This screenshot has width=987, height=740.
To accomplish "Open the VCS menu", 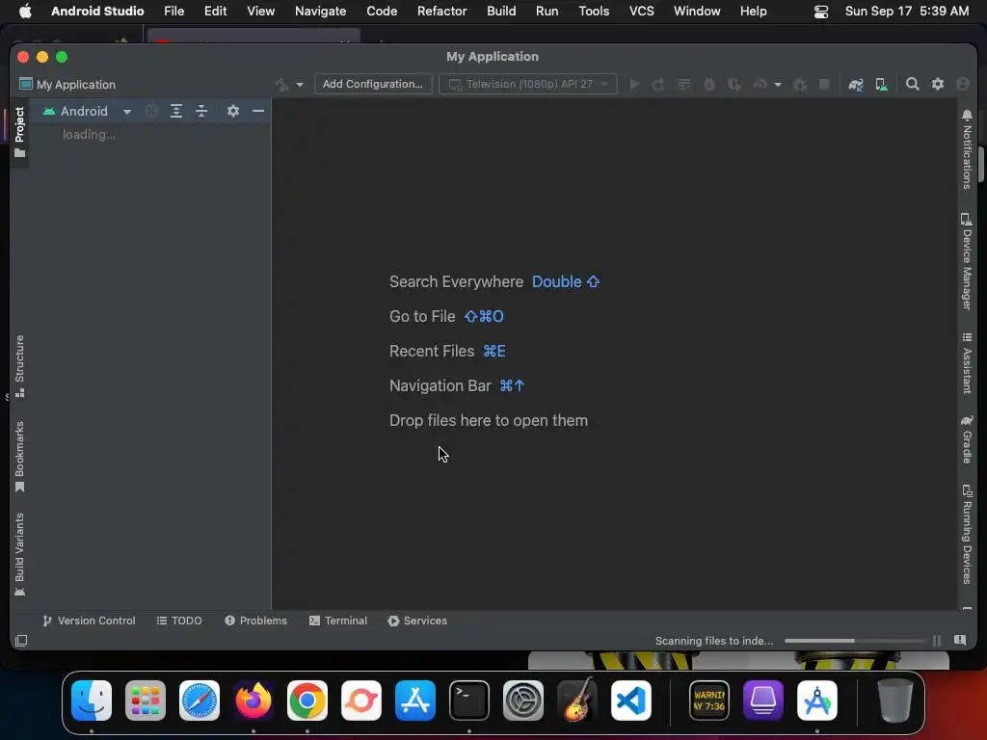I will [641, 12].
